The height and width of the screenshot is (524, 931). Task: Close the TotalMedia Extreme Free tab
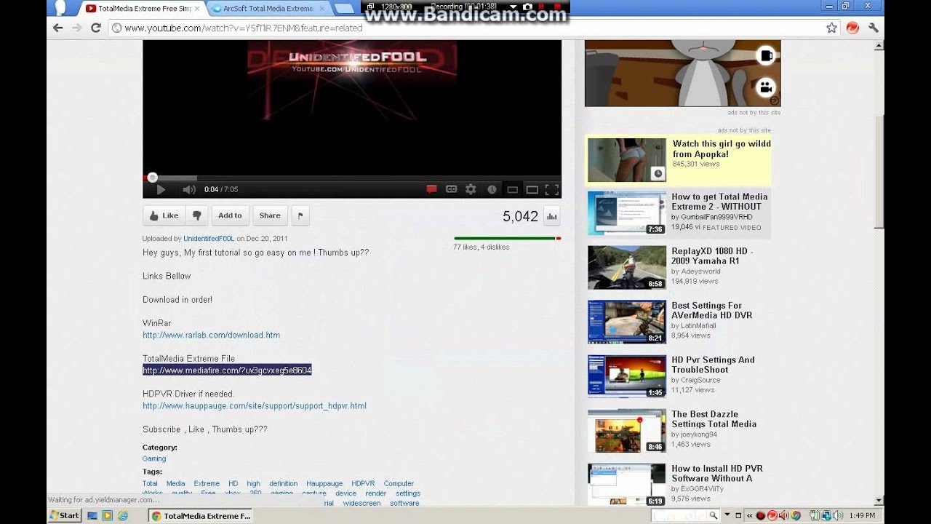(196, 9)
